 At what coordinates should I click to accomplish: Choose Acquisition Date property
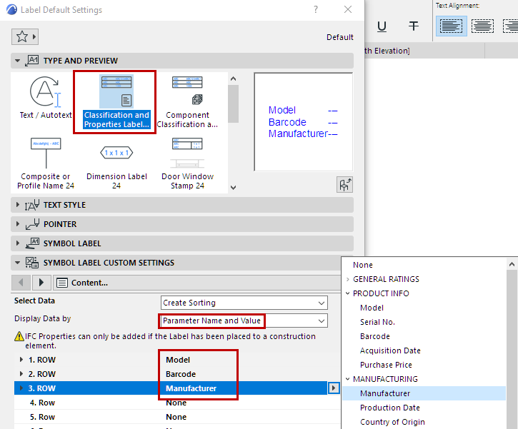[x=390, y=350]
